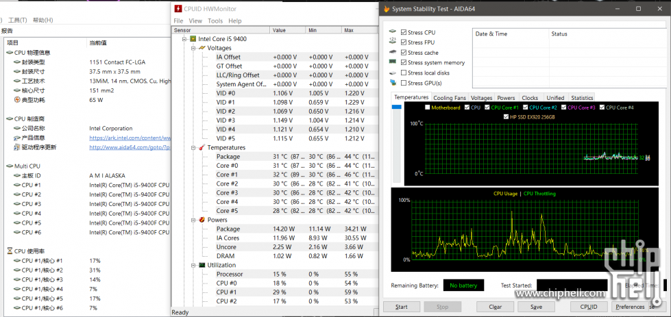Click the icon beside 主板 ID row
This screenshot has height=317, width=671.
(x=16, y=175)
